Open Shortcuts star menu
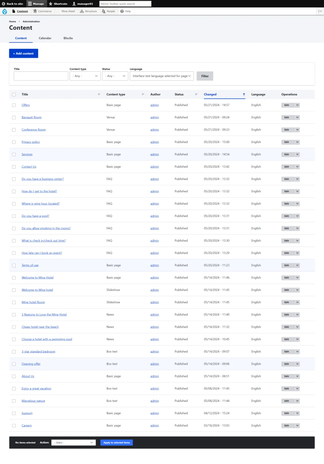This screenshot has width=324, height=464. pyautogui.click(x=58, y=4)
